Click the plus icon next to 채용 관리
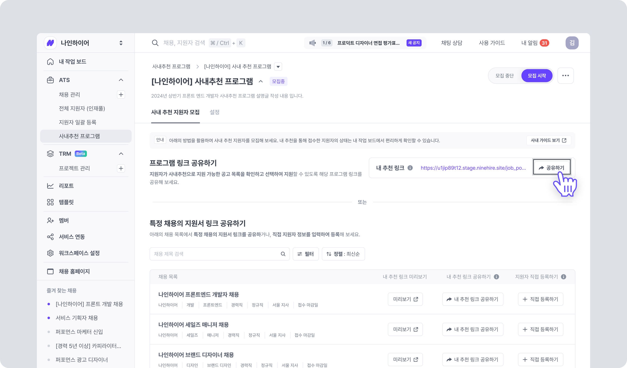Viewport: 627px width, 368px height. point(121,95)
